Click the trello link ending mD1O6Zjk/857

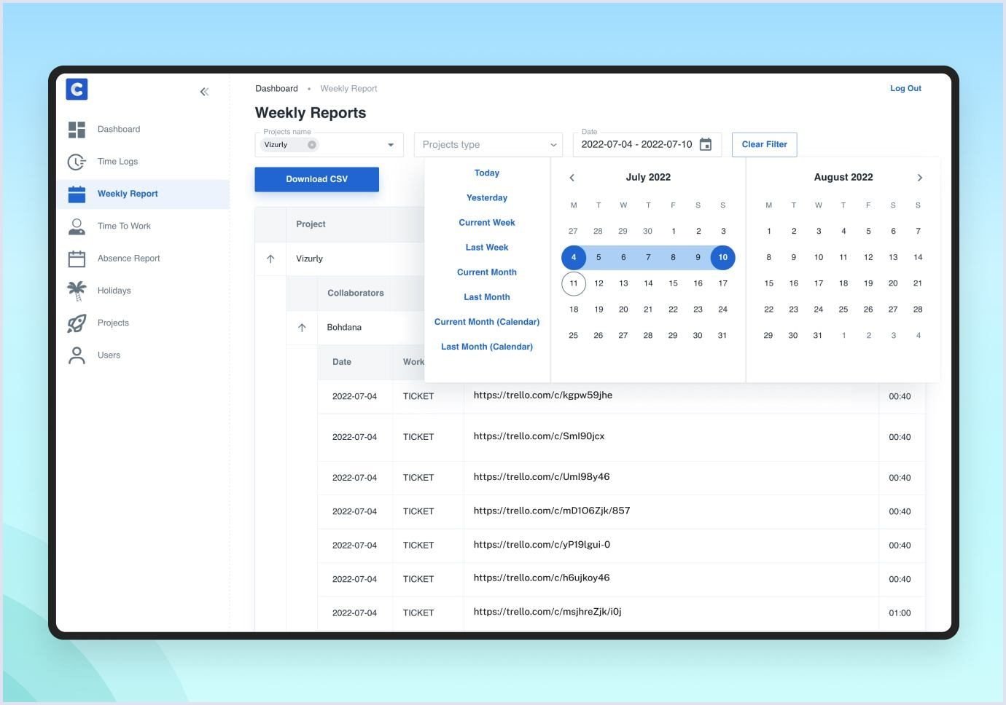(552, 511)
